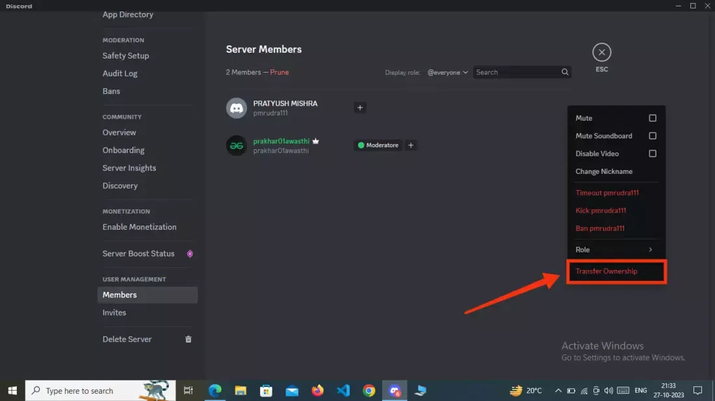The height and width of the screenshot is (401, 715).
Task: Add role to PRATYUSH MISHRA with plus icon
Action: tap(360, 108)
